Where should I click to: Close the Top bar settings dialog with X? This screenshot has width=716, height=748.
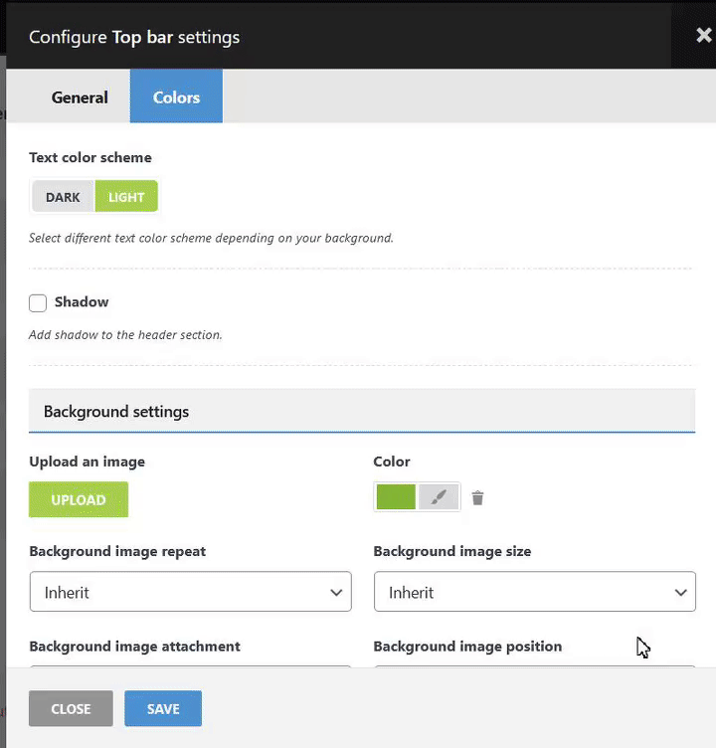pyautogui.click(x=703, y=36)
